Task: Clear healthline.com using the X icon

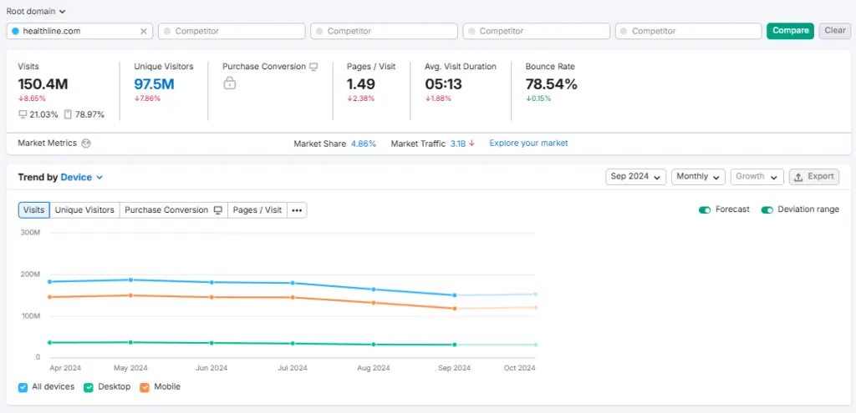Action: point(143,31)
